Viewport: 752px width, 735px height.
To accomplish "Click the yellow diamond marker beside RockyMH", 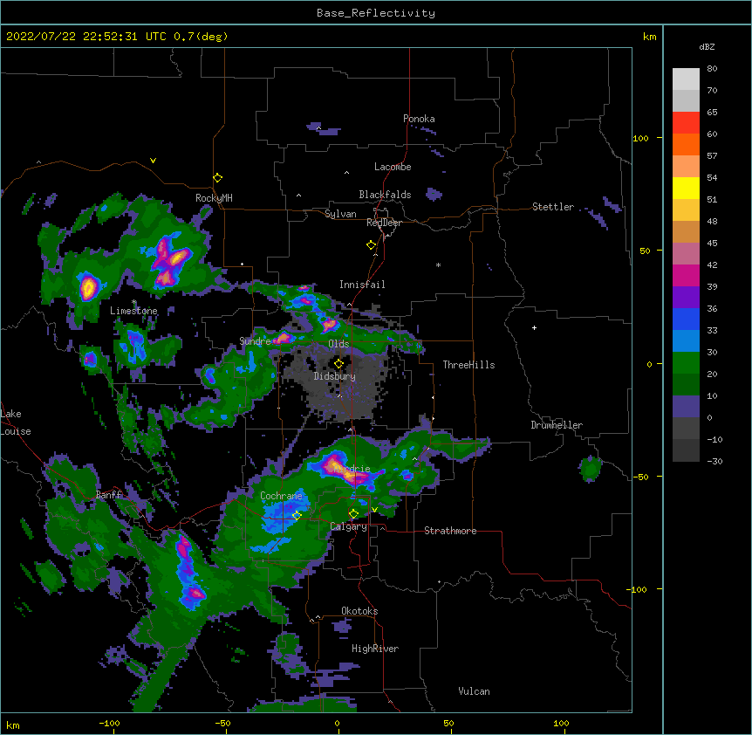I will coord(217,178).
